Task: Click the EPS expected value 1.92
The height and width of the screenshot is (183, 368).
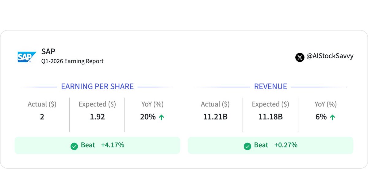Action: [x=97, y=117]
